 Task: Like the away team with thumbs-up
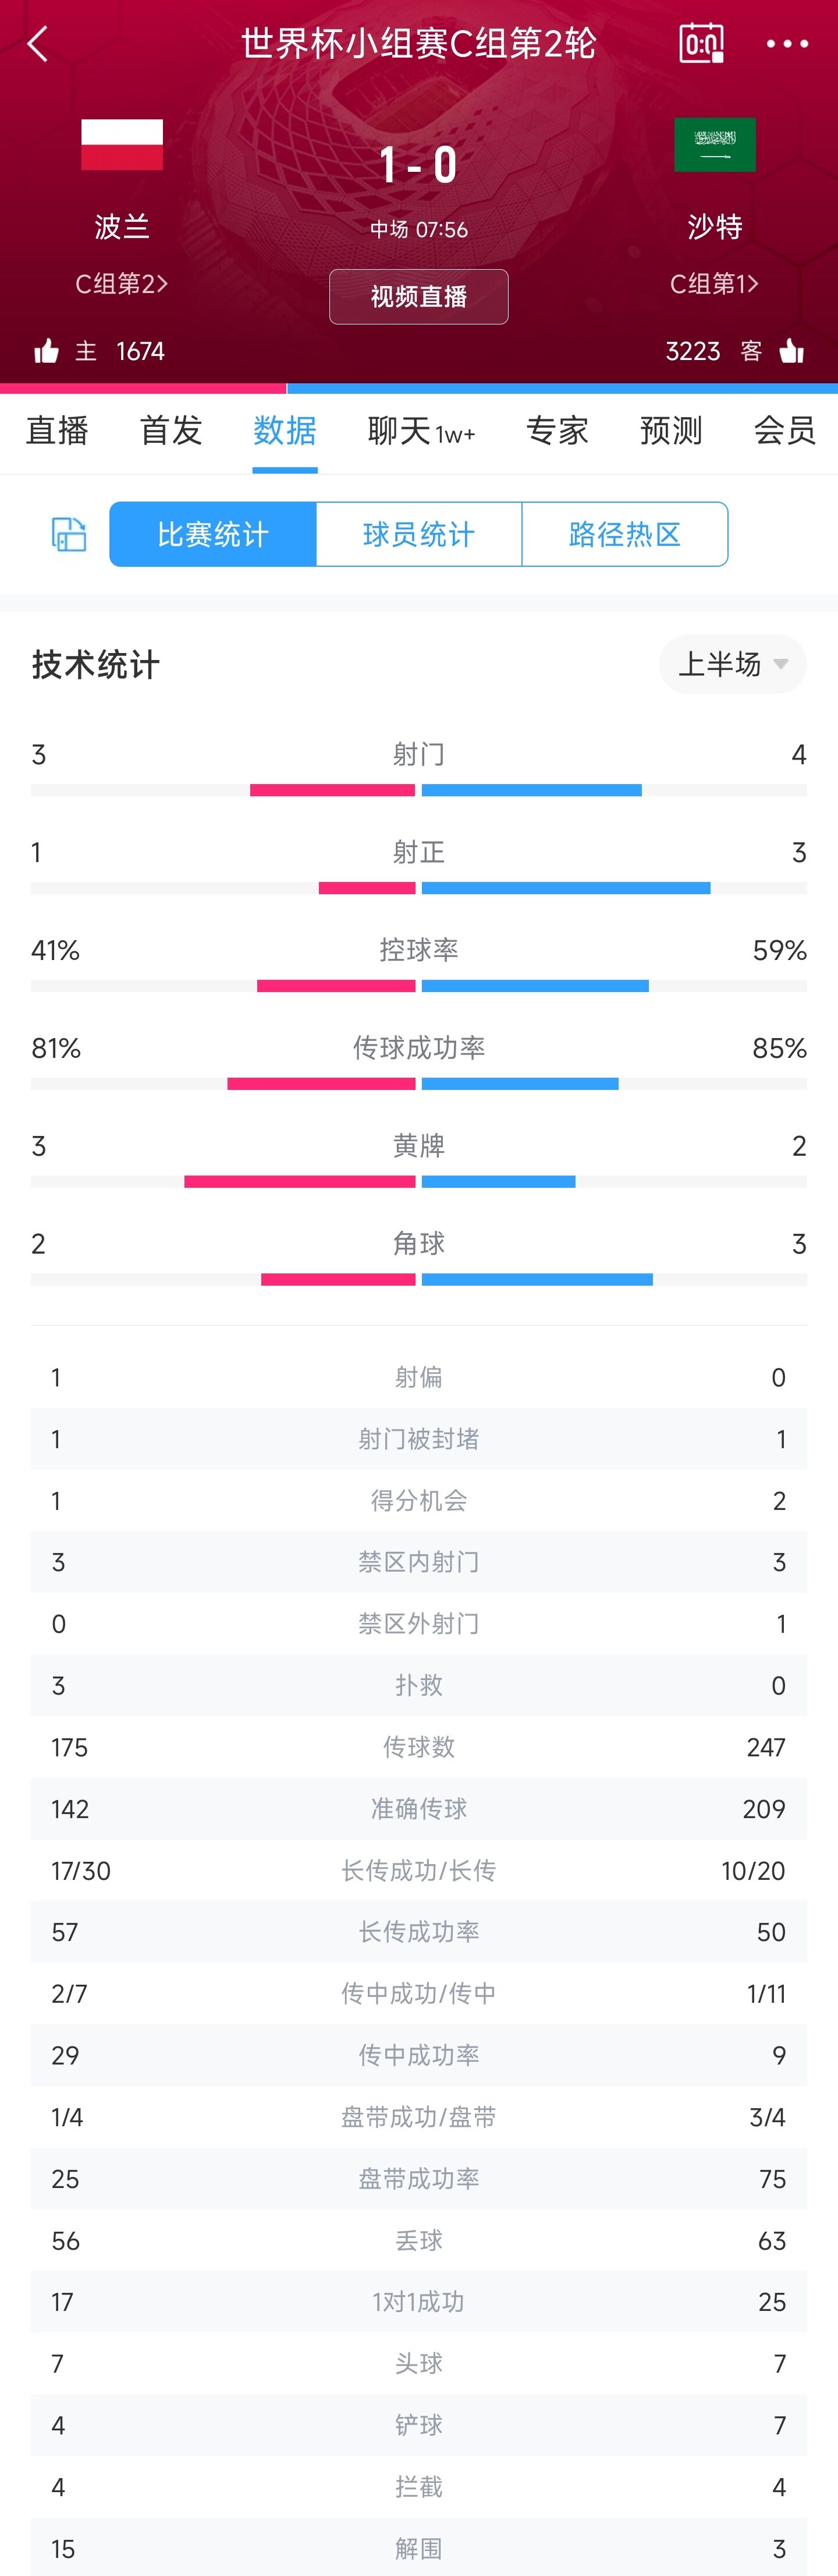791,351
